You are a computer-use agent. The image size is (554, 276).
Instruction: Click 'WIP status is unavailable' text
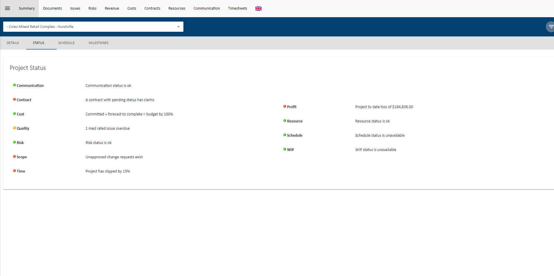pyautogui.click(x=376, y=150)
